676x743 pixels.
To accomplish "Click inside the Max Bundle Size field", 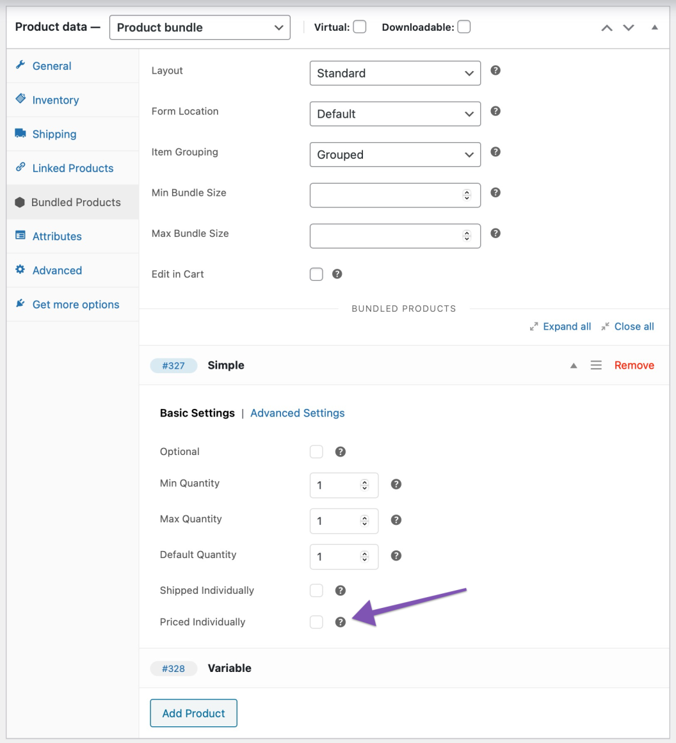I will point(384,236).
